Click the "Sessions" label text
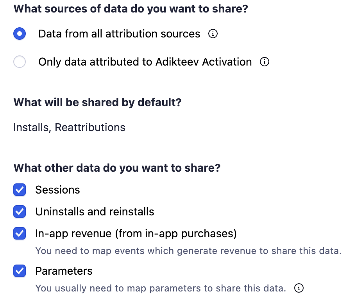 [x=57, y=190]
